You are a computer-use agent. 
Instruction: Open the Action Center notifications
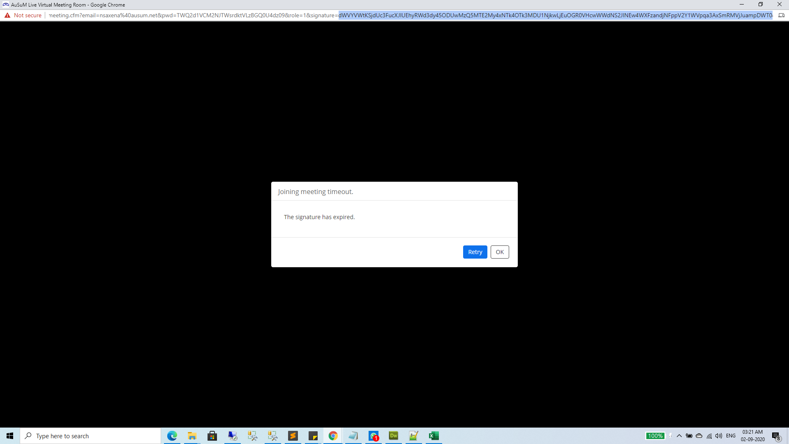click(776, 436)
